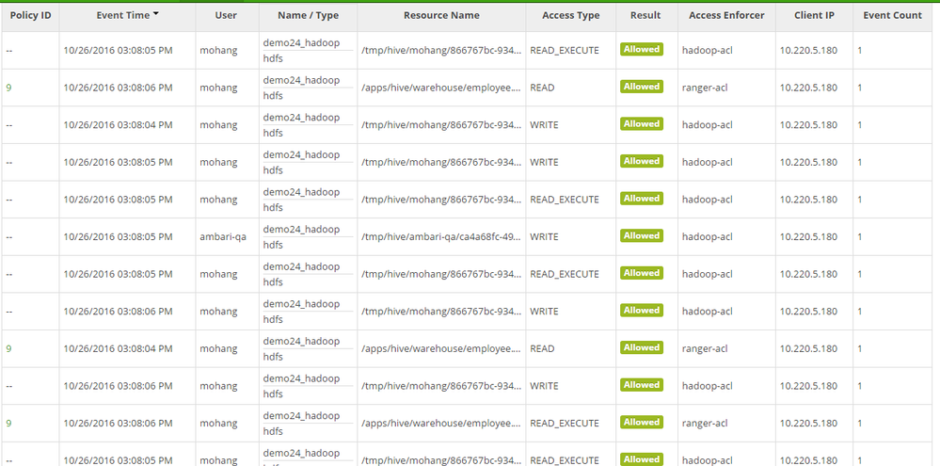Click READ_EXECUTE access type in the ranger-acl row

point(565,423)
